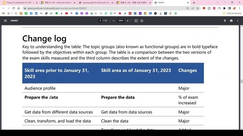Rotate the PDF counterclockwise

point(142,21)
